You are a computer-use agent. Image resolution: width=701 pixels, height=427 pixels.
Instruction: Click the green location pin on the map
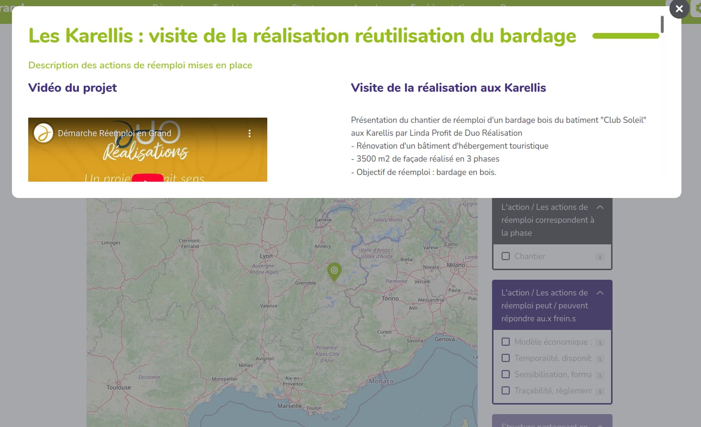334,271
